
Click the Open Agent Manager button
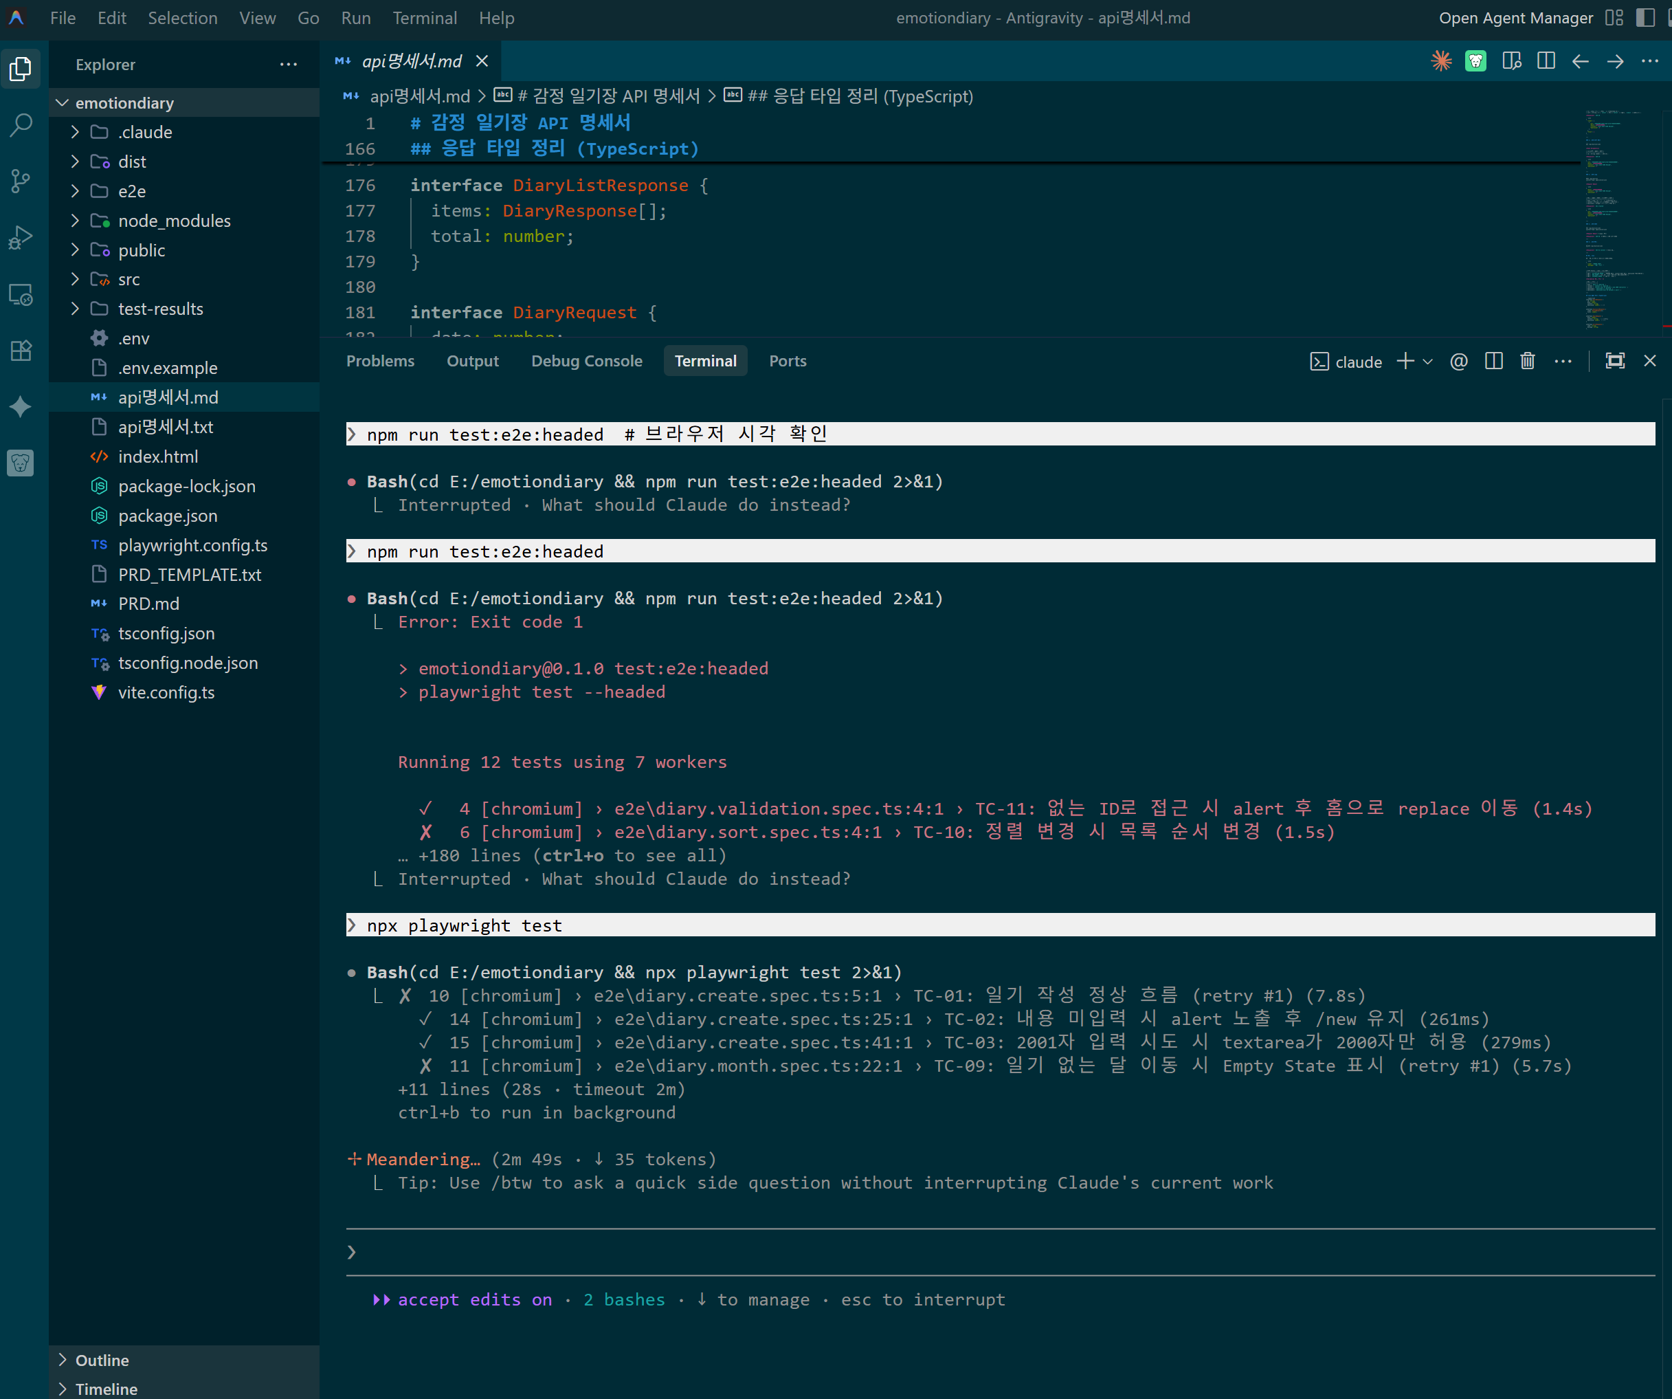coord(1515,17)
